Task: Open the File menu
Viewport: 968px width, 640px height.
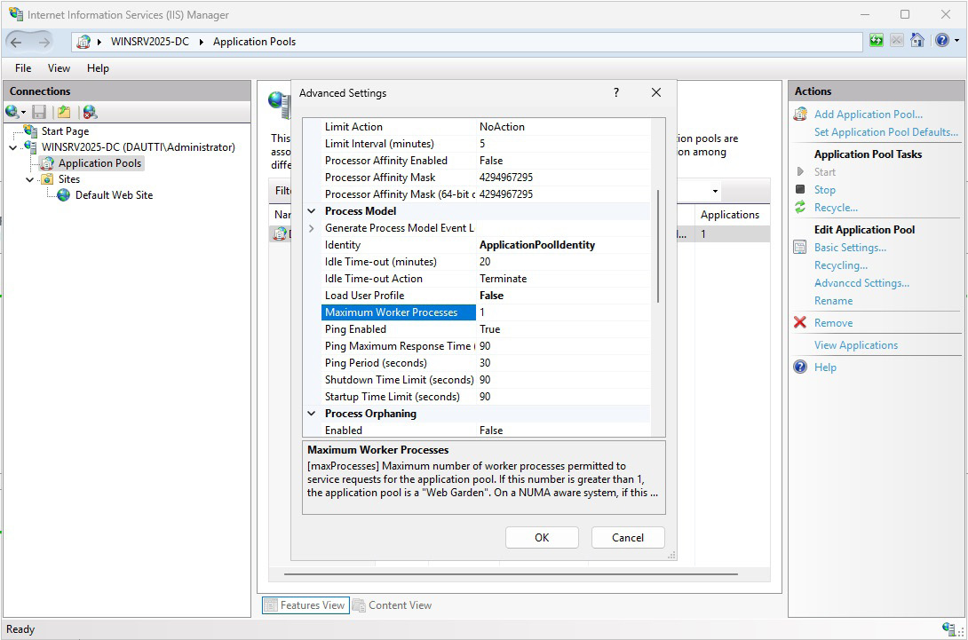Action: point(23,67)
